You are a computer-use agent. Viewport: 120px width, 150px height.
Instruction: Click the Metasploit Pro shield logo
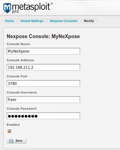coord(7,8)
